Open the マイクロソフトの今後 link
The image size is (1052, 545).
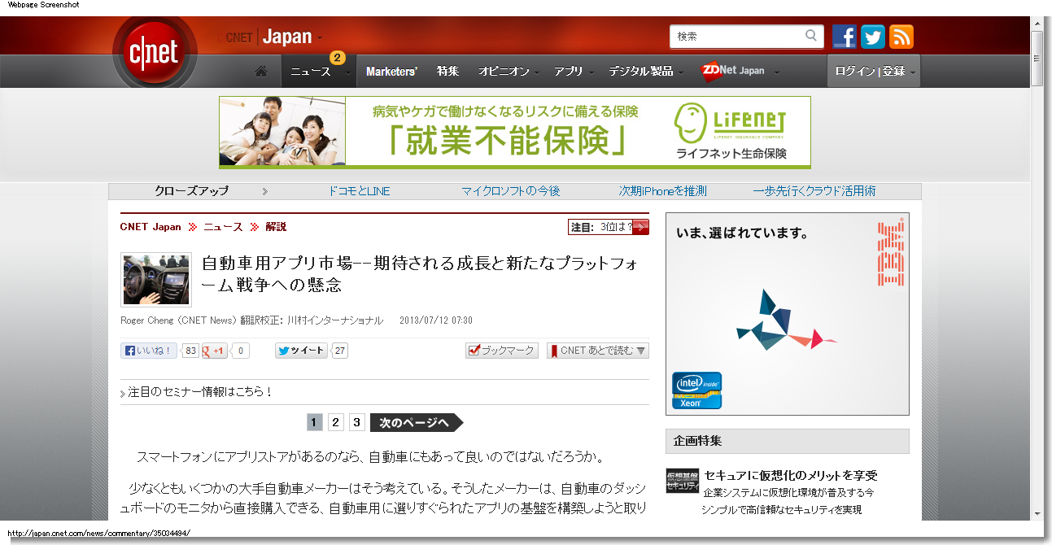[511, 191]
